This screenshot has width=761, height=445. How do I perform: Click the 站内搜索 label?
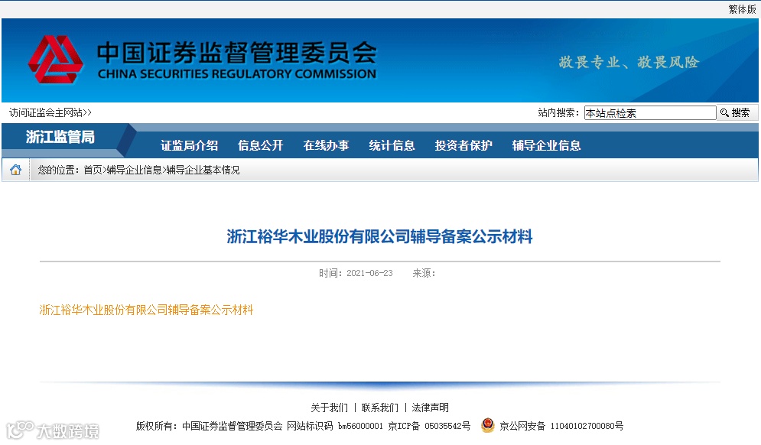[x=558, y=113]
